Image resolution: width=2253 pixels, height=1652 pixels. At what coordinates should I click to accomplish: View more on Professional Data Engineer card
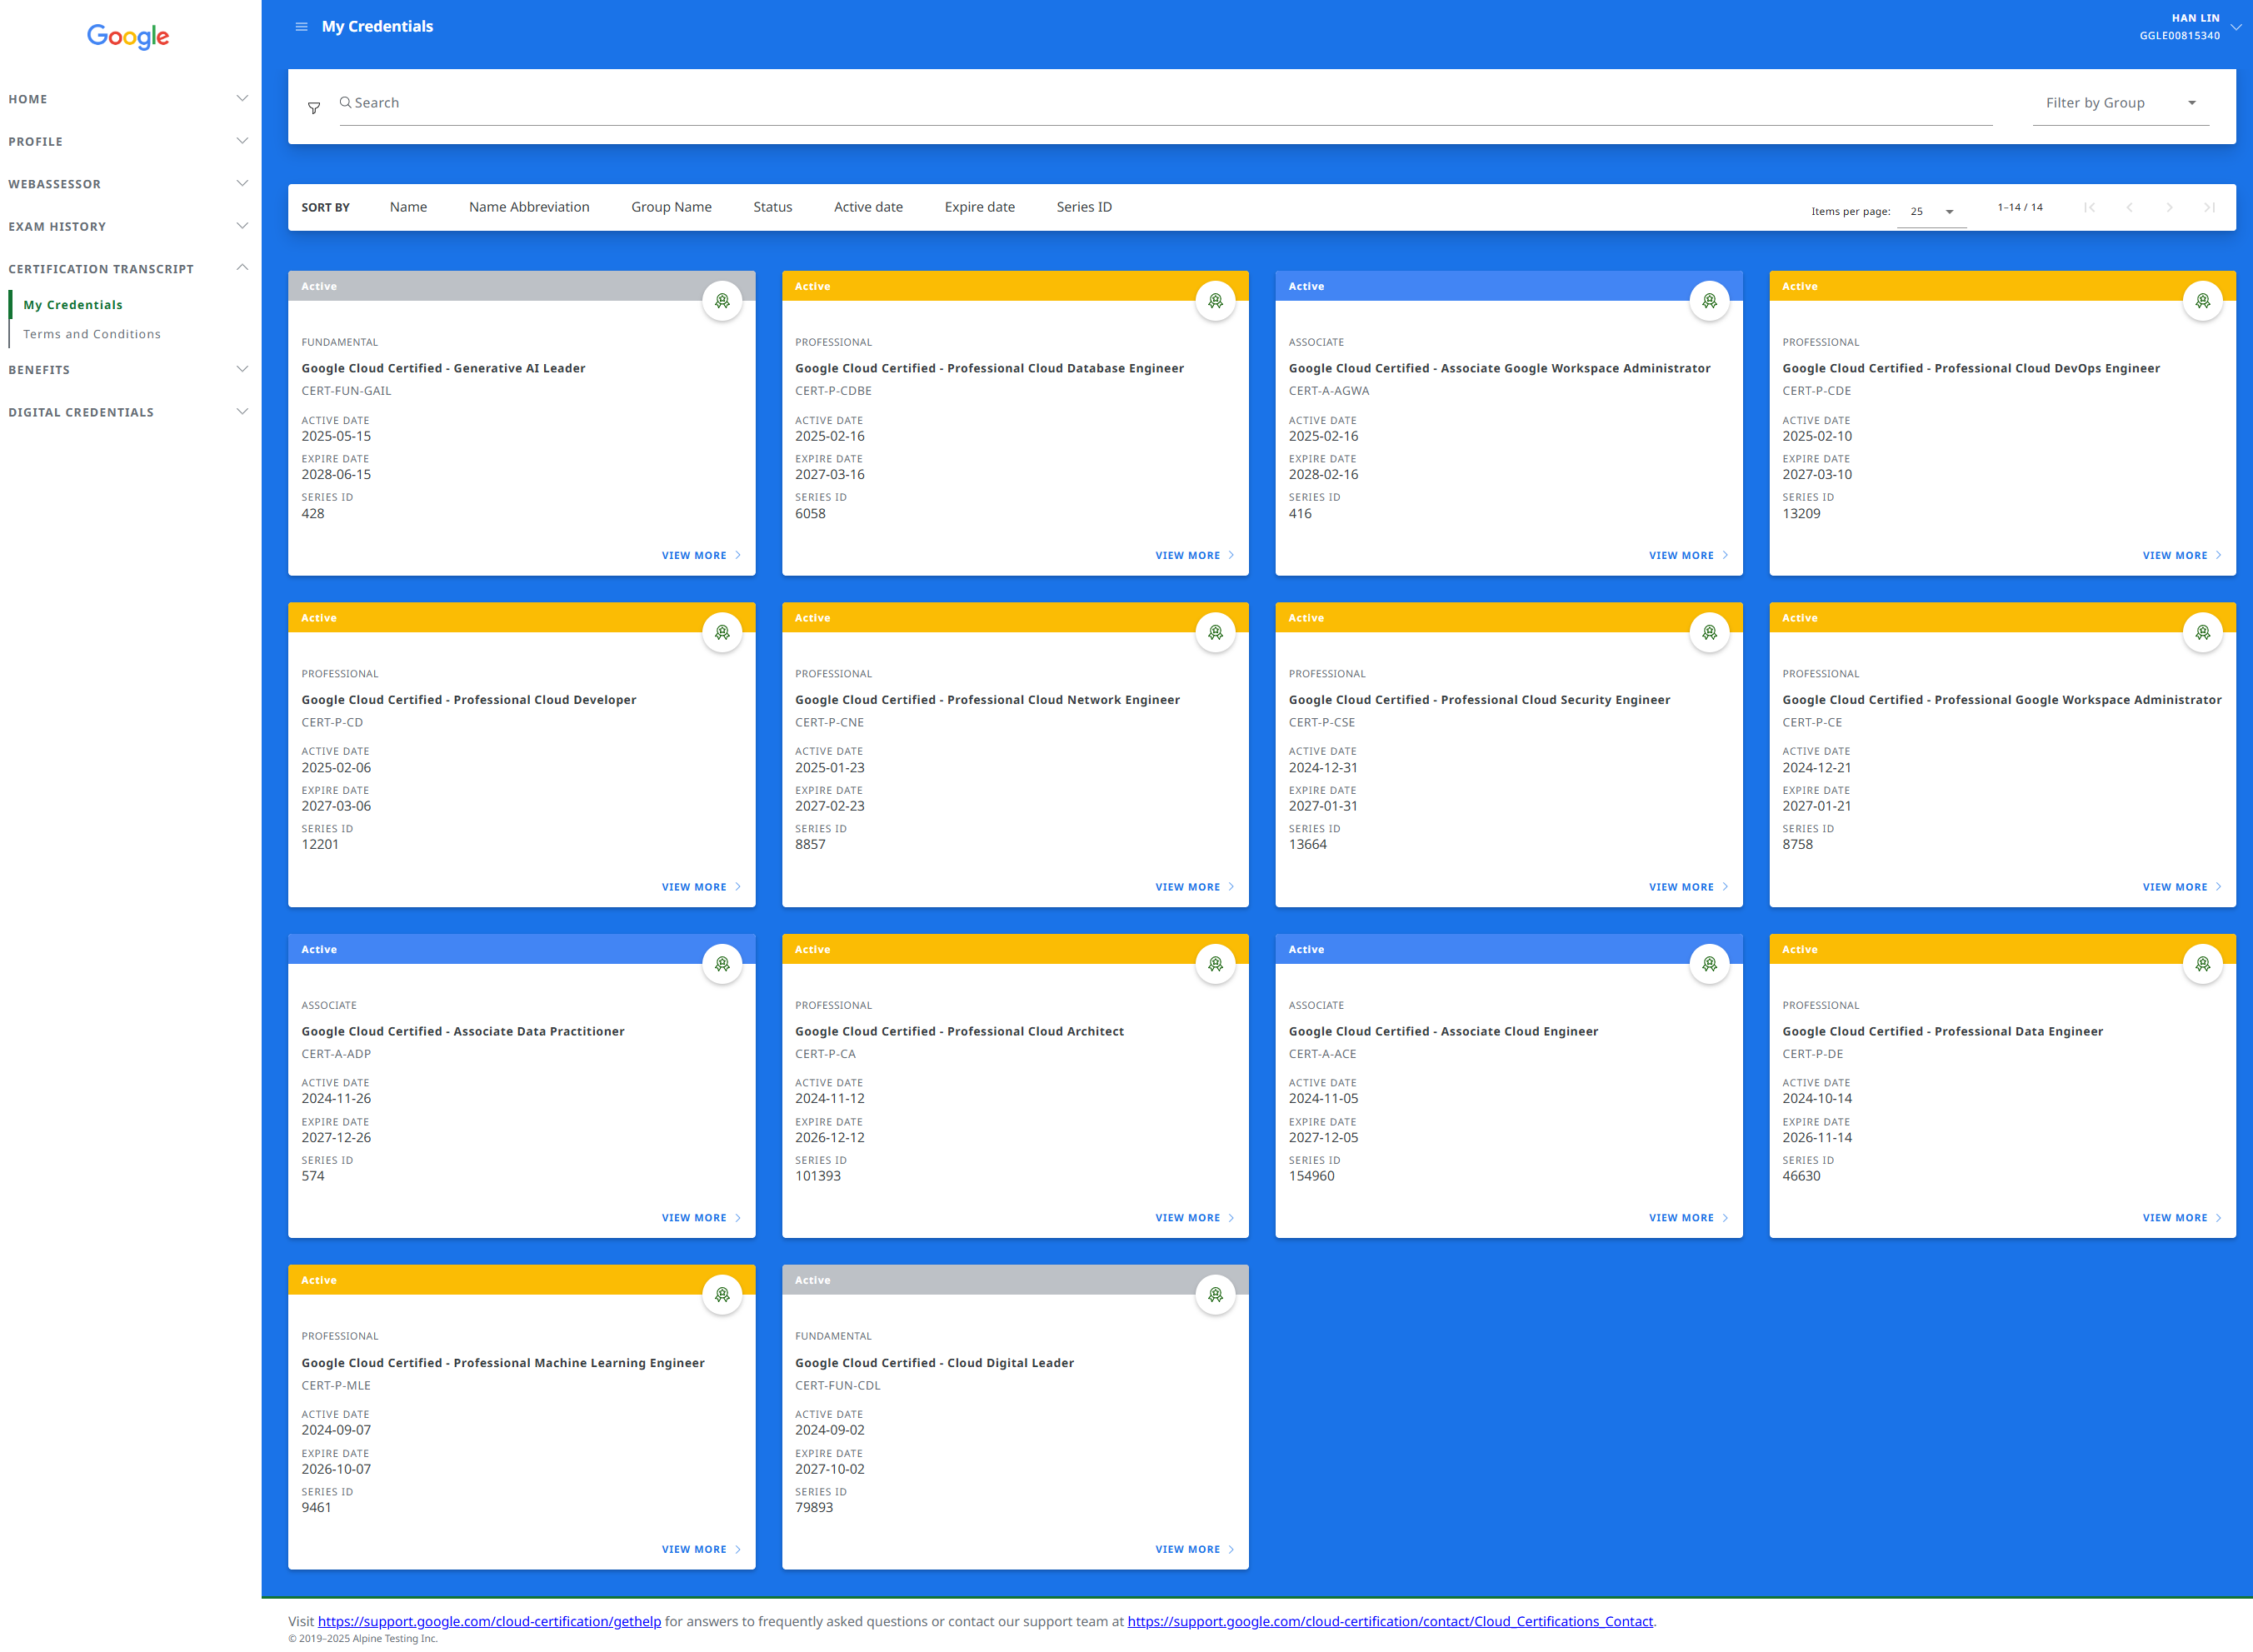pos(2181,1218)
